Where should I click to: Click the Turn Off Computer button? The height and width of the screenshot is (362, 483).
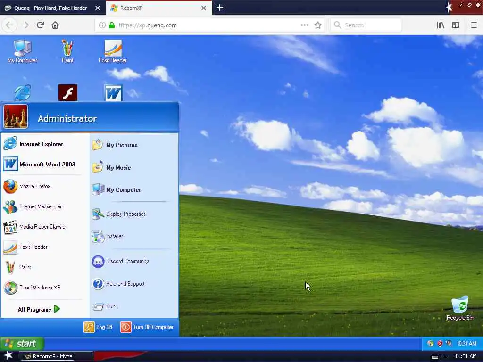pos(147,327)
